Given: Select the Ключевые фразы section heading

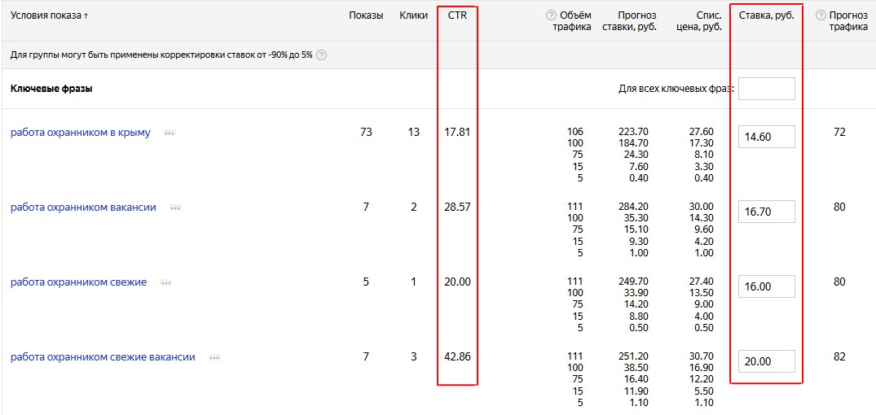Looking at the screenshot, I should [x=51, y=89].
